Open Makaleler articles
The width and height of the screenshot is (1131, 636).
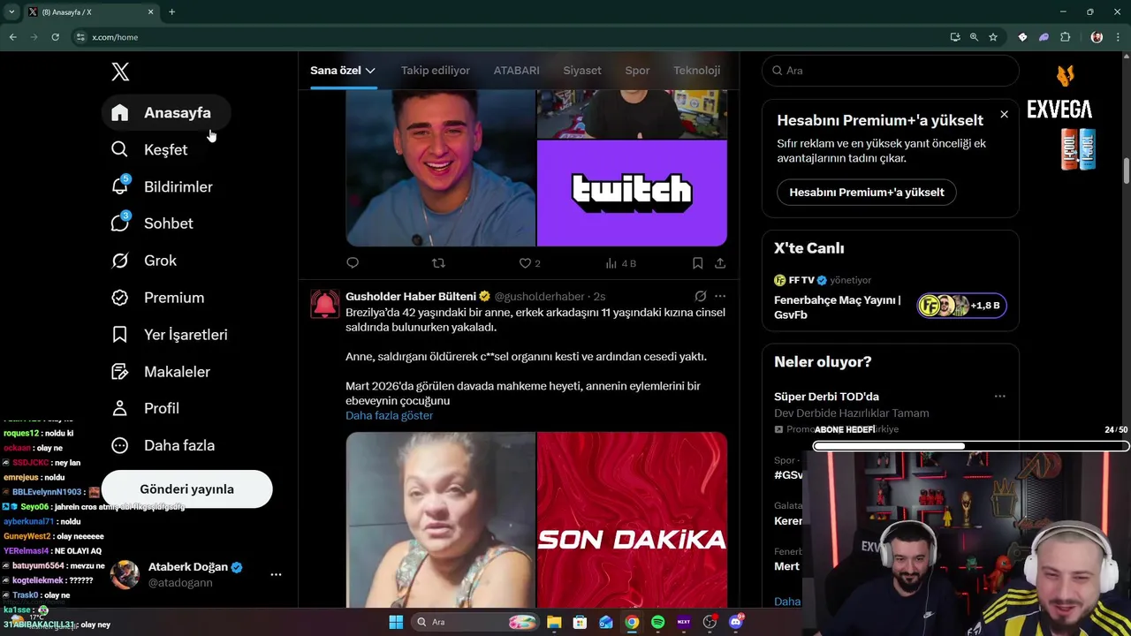click(x=161, y=372)
